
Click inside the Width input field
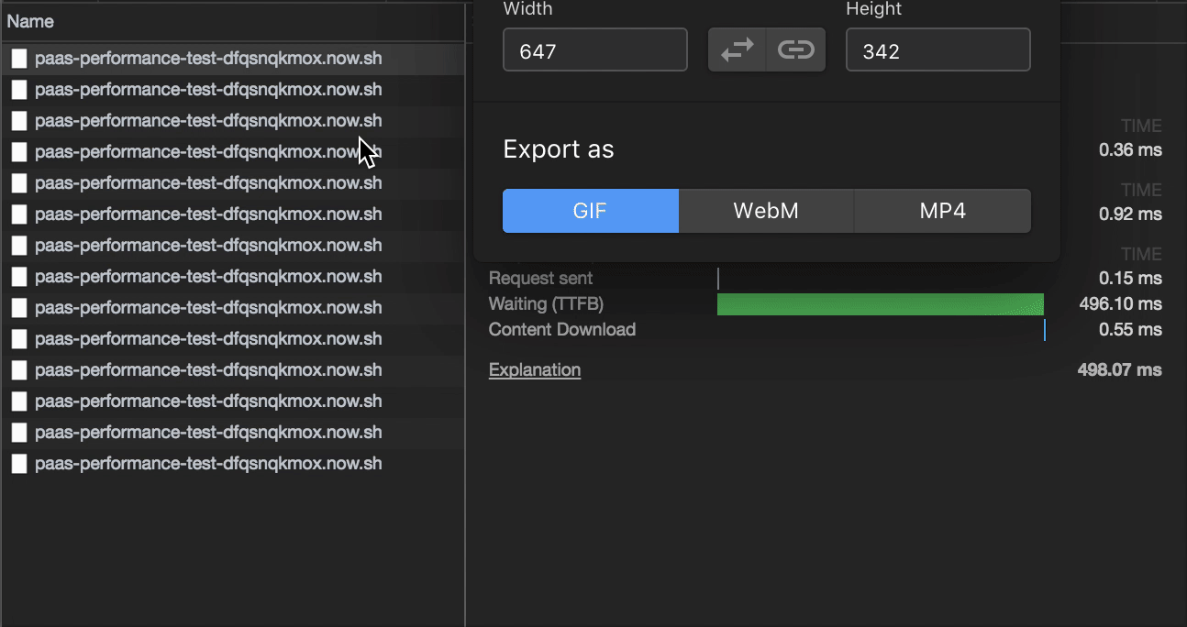tap(594, 49)
